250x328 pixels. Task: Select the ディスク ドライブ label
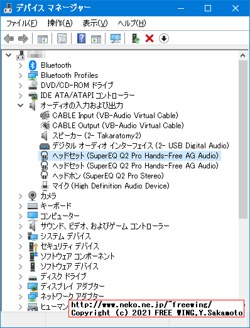pyautogui.click(x=63, y=276)
